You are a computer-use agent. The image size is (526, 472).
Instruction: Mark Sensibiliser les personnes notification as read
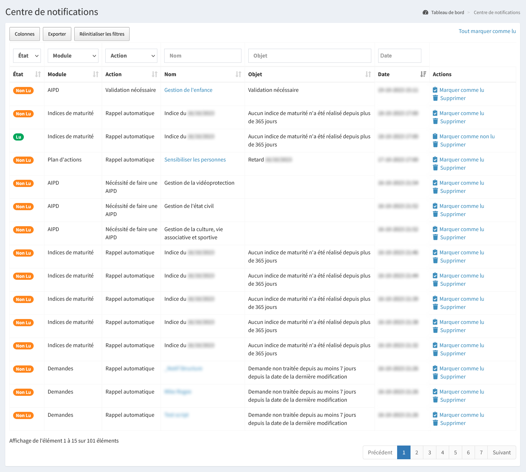coord(461,160)
